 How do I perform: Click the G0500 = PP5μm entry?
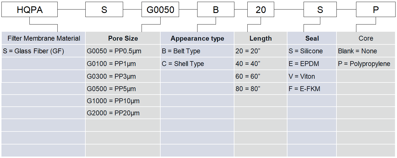(111, 89)
